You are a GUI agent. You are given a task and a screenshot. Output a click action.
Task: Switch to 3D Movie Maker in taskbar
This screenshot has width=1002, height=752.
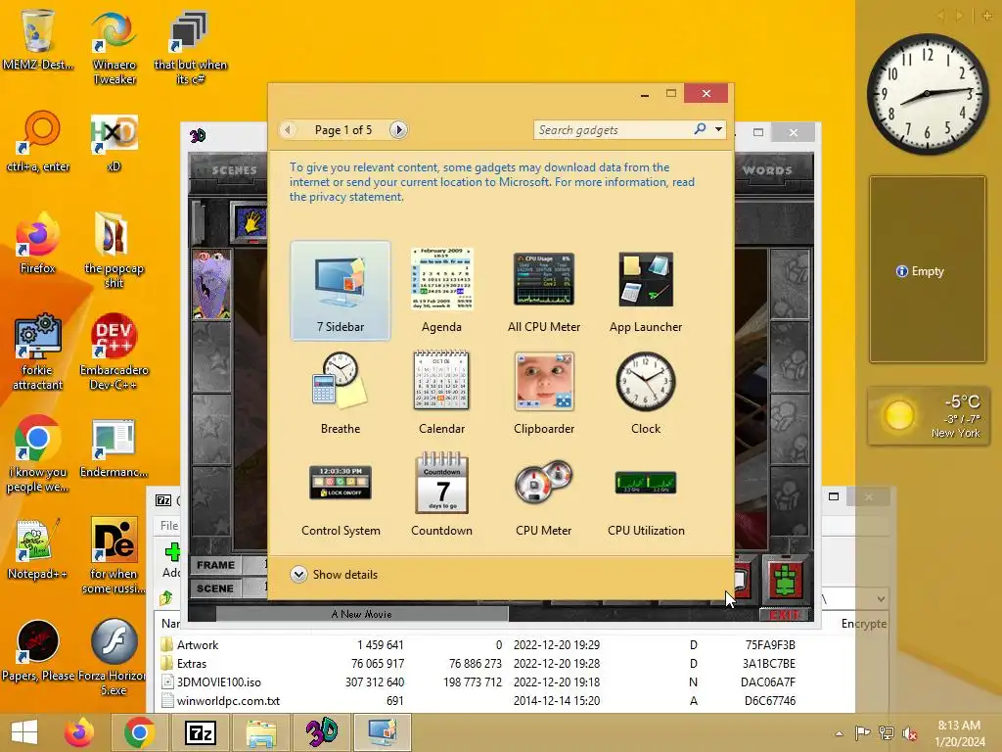coord(321,732)
